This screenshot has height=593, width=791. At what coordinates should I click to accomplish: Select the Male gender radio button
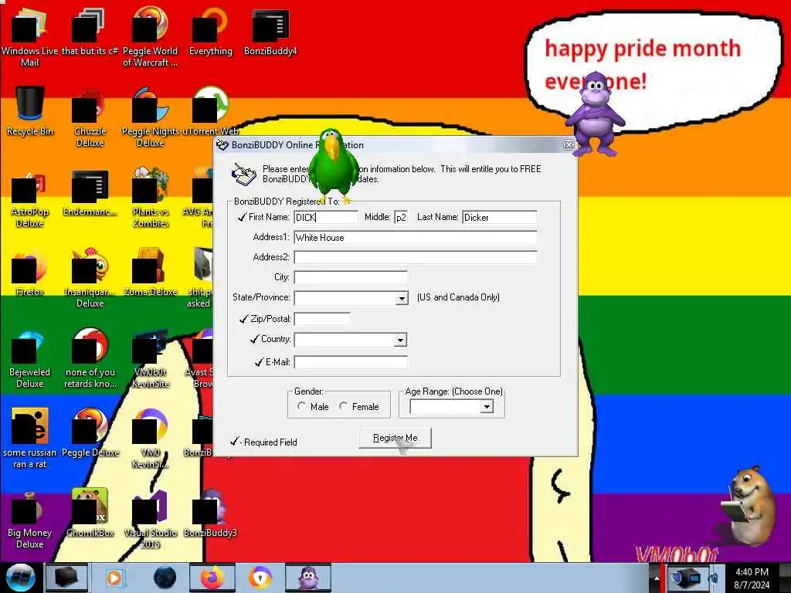click(x=302, y=406)
